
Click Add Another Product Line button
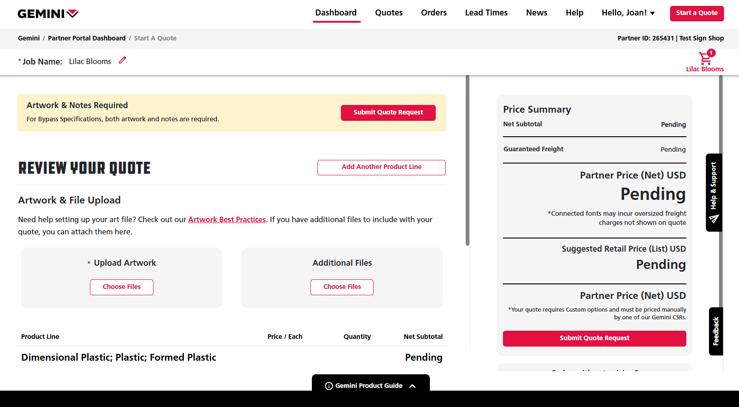click(x=381, y=167)
